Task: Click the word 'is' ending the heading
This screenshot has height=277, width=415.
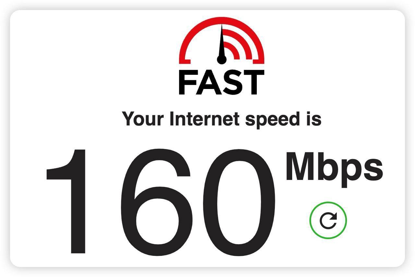Action: point(313,118)
